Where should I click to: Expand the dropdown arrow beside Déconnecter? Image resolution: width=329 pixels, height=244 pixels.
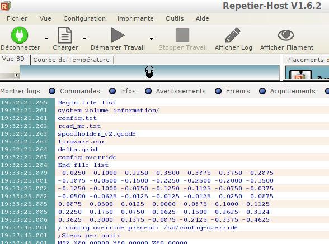[x=46, y=39]
